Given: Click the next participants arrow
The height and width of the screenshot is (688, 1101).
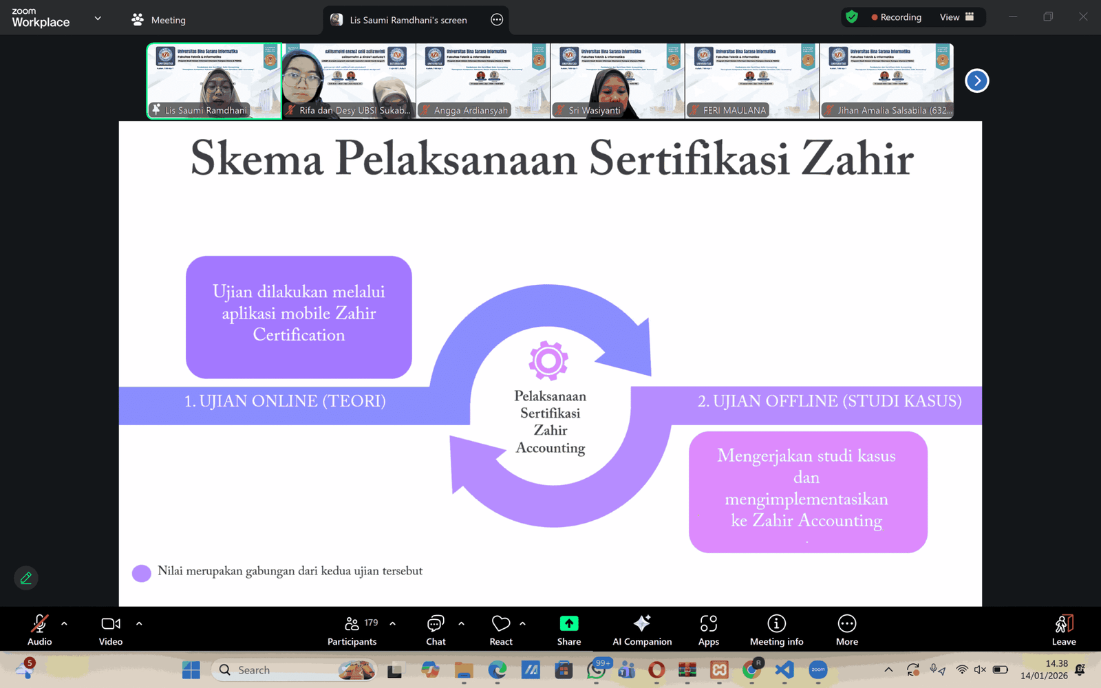Looking at the screenshot, I should click(976, 80).
